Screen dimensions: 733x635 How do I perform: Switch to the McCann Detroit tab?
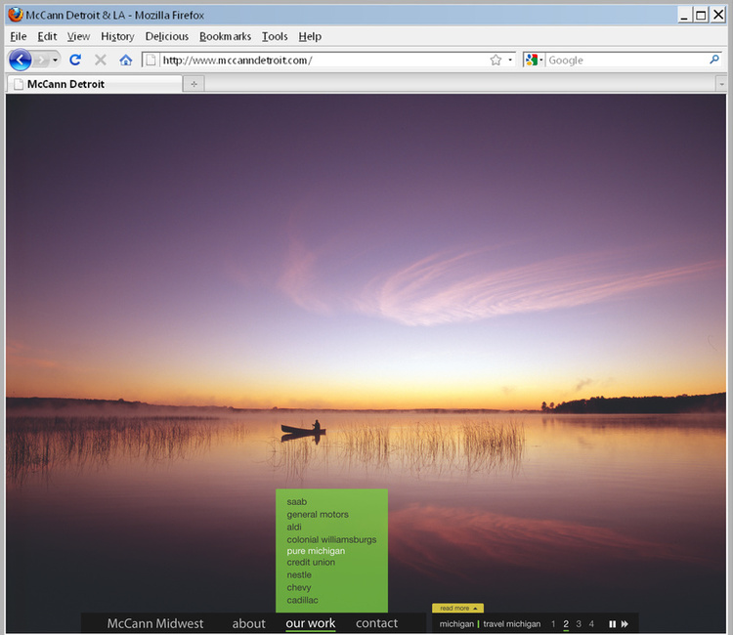pos(93,84)
